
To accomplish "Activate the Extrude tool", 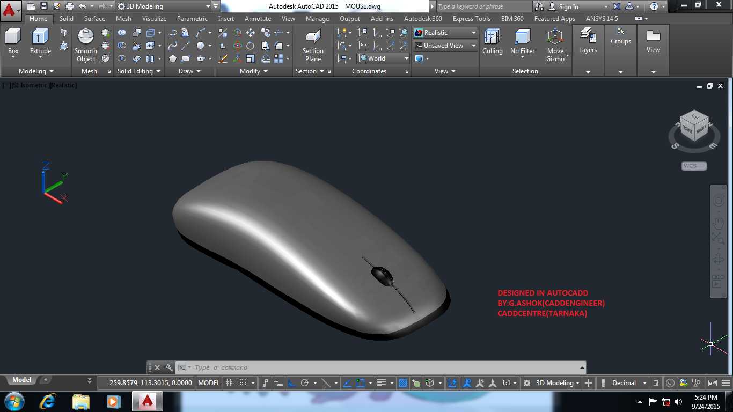I will tap(40, 41).
